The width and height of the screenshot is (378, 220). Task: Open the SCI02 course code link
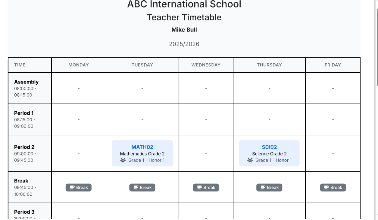pyautogui.click(x=269, y=147)
